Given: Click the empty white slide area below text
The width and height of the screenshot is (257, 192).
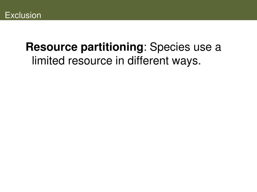Looking at the screenshot, I should [x=128, y=127].
